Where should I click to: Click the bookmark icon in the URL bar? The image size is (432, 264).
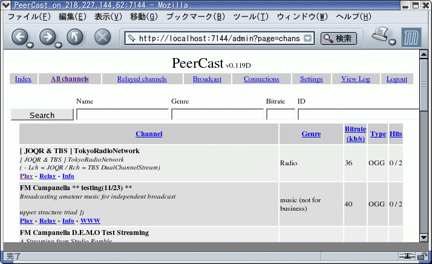click(131, 38)
